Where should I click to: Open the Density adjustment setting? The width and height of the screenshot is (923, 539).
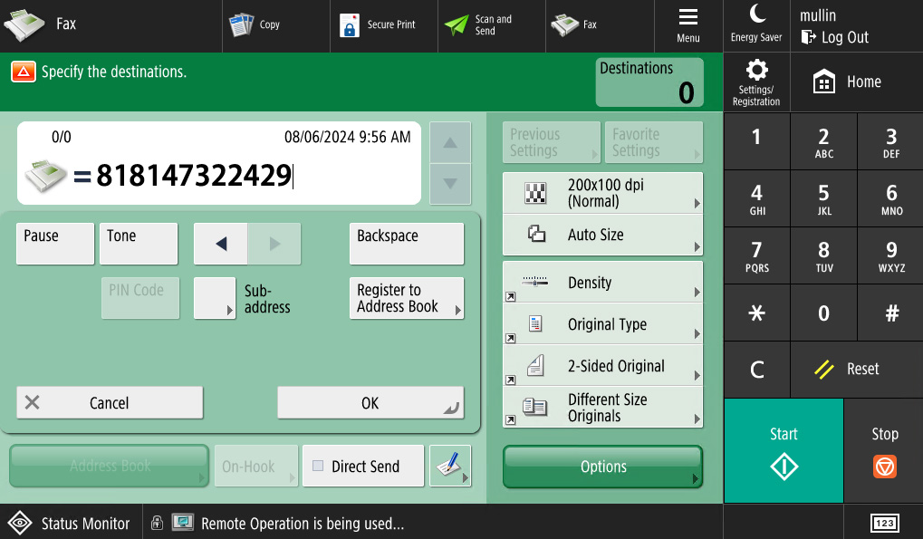(602, 283)
